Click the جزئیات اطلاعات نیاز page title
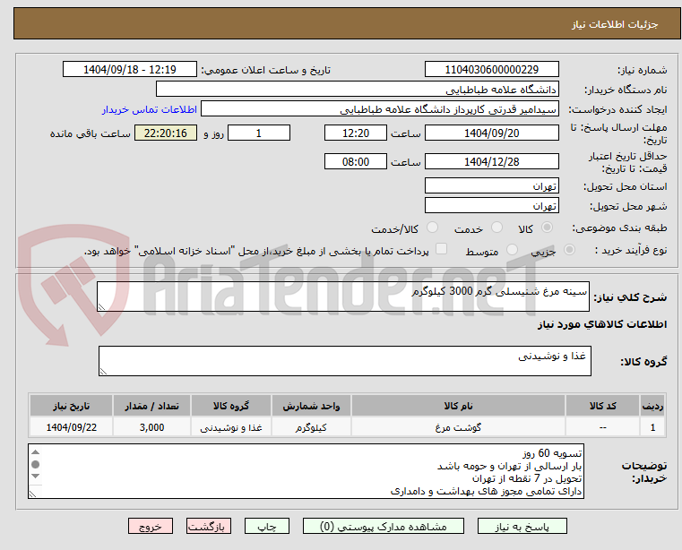682x550 pixels. pos(614,24)
